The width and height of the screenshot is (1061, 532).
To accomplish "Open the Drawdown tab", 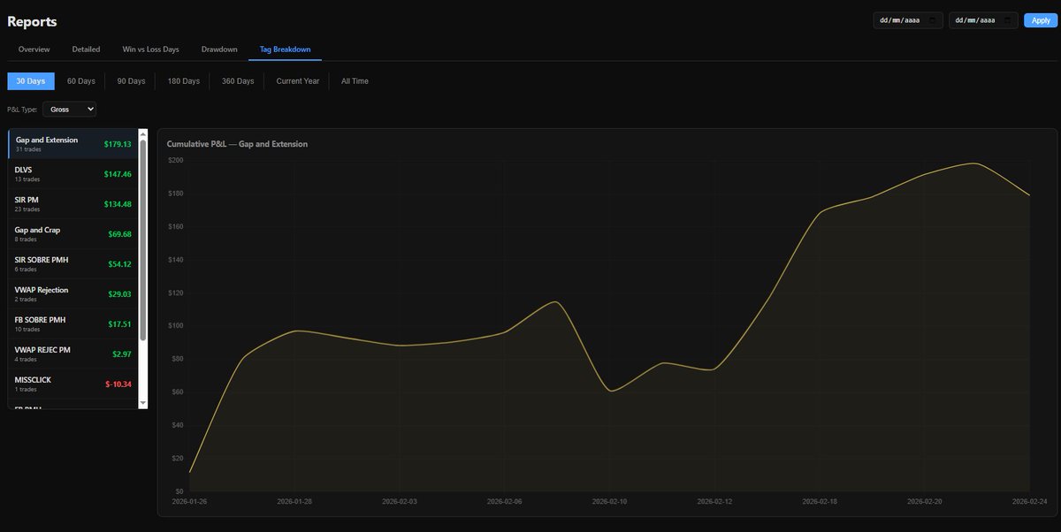I will (x=219, y=49).
